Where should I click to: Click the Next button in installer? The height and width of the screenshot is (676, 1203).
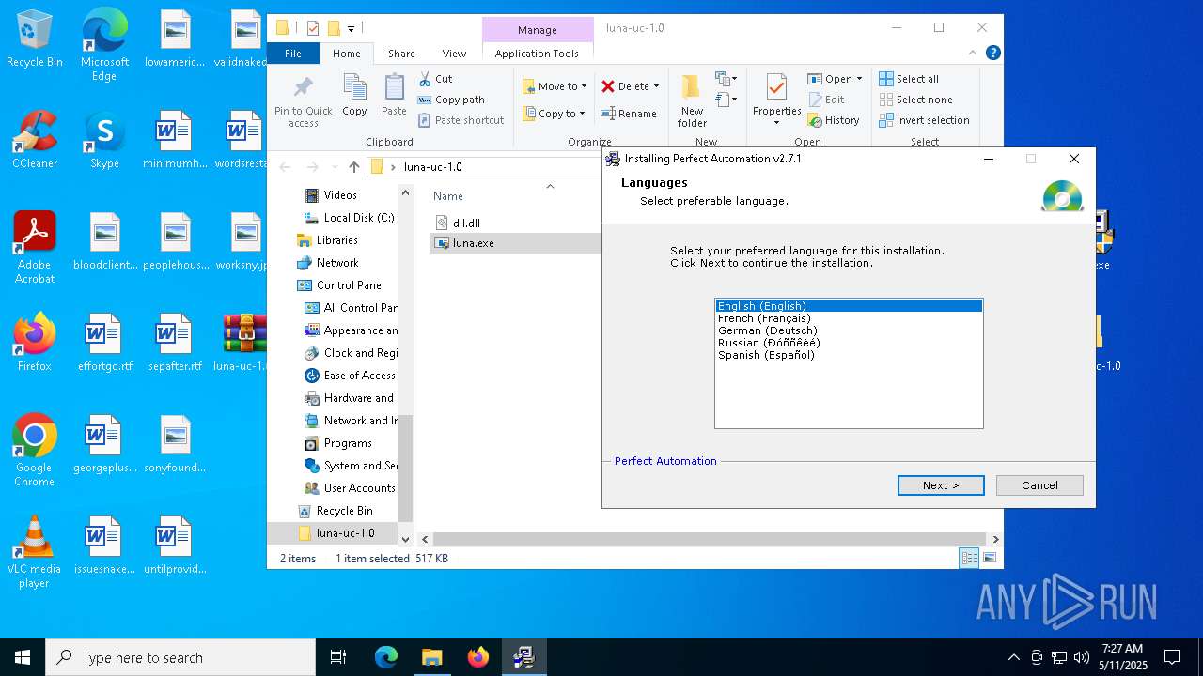[x=941, y=485]
